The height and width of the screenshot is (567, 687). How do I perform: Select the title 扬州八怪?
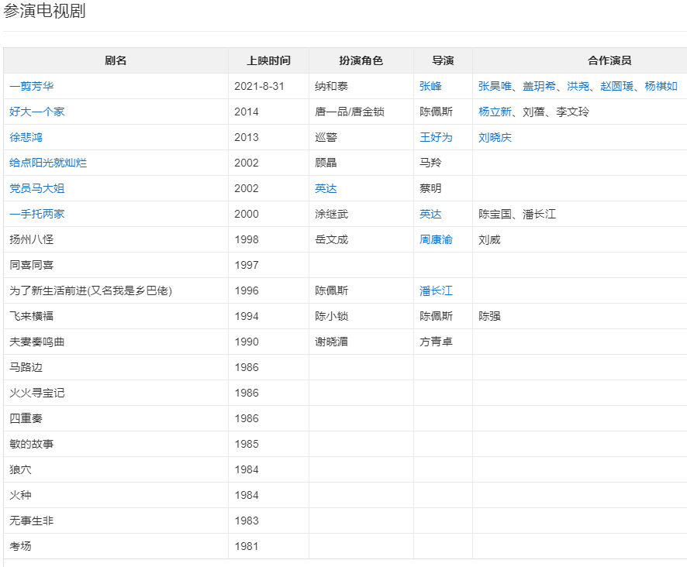(32, 239)
